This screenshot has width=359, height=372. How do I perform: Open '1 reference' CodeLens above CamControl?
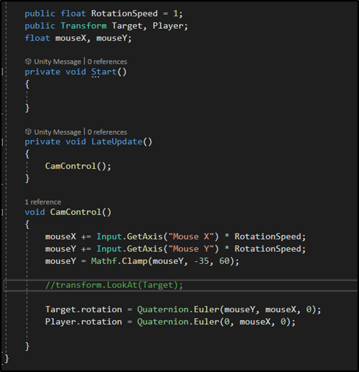click(x=43, y=202)
